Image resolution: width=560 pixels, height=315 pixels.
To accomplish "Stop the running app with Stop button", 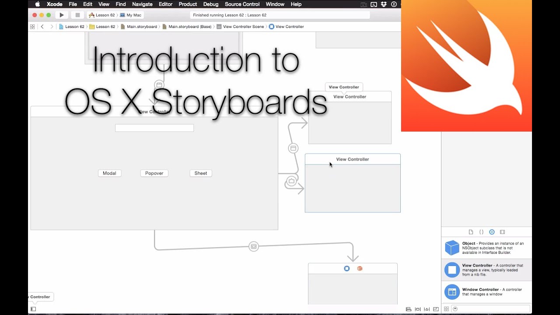I will point(77,15).
